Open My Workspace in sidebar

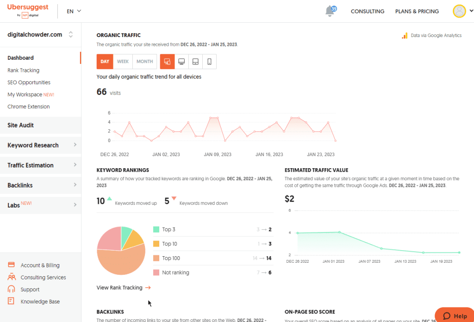31,95
